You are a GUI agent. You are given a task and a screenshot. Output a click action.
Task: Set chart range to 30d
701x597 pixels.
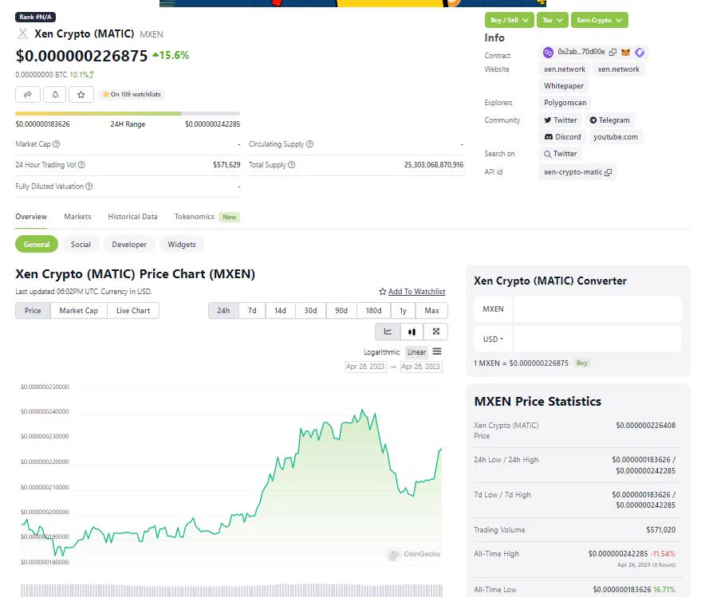click(311, 311)
